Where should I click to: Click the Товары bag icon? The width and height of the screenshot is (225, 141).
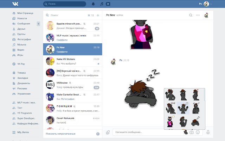point(14,73)
